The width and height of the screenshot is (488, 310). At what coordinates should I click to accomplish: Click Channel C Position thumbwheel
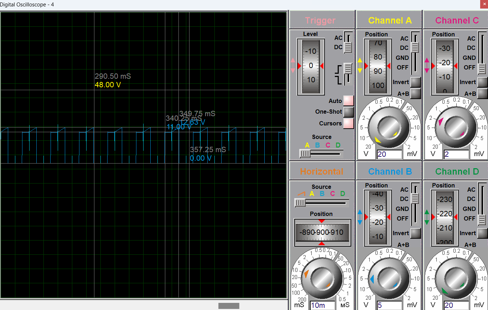[x=445, y=66]
